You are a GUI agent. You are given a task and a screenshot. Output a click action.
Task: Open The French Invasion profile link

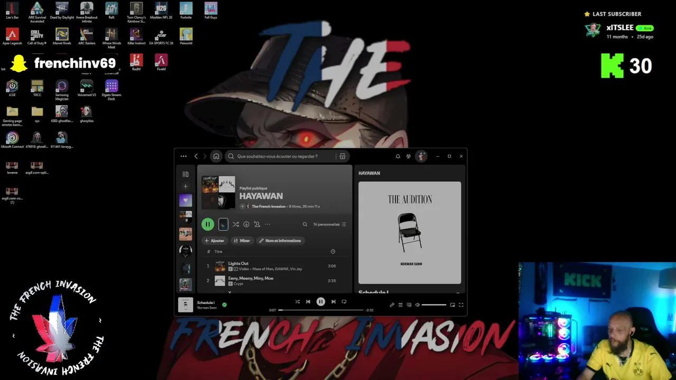coord(268,206)
